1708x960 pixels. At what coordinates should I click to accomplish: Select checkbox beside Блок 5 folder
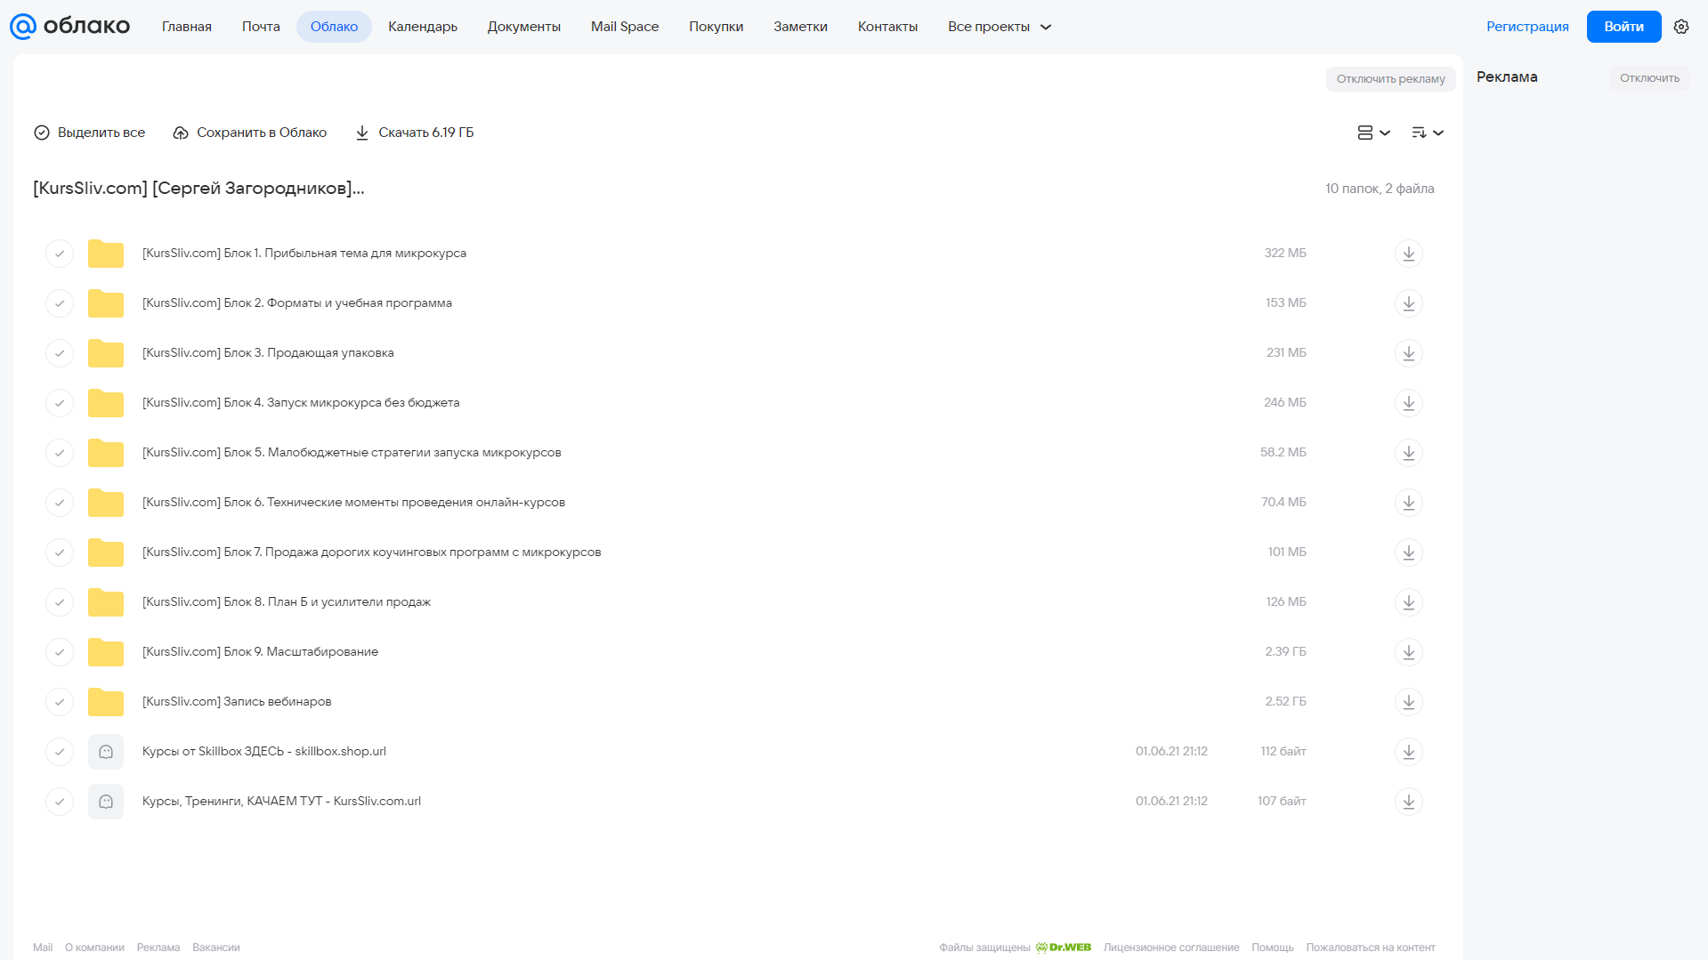pos(60,453)
